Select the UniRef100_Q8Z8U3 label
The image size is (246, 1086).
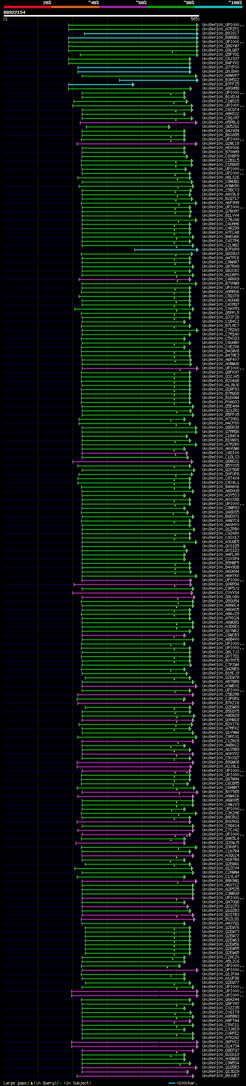tap(221, 253)
